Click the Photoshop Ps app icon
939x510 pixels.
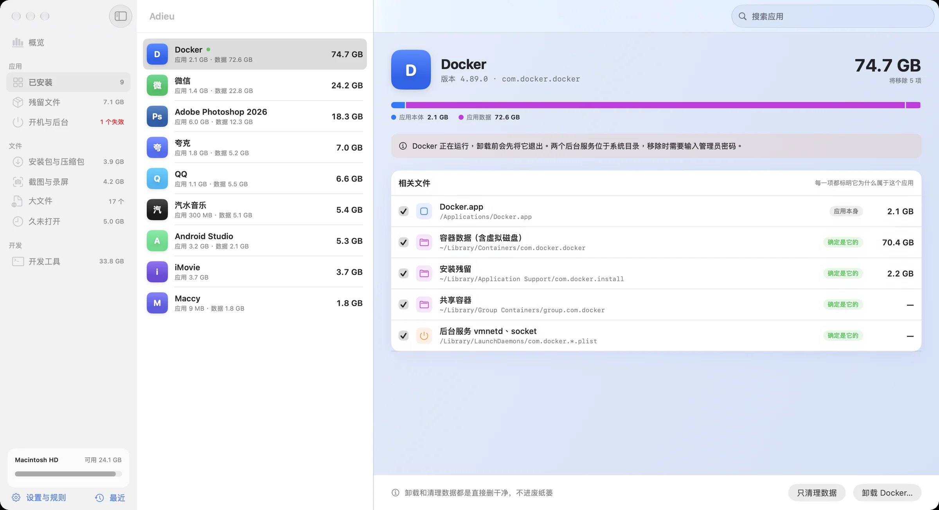point(157,116)
